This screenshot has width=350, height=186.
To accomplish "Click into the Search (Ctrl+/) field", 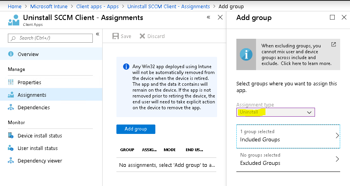I will [50, 38].
